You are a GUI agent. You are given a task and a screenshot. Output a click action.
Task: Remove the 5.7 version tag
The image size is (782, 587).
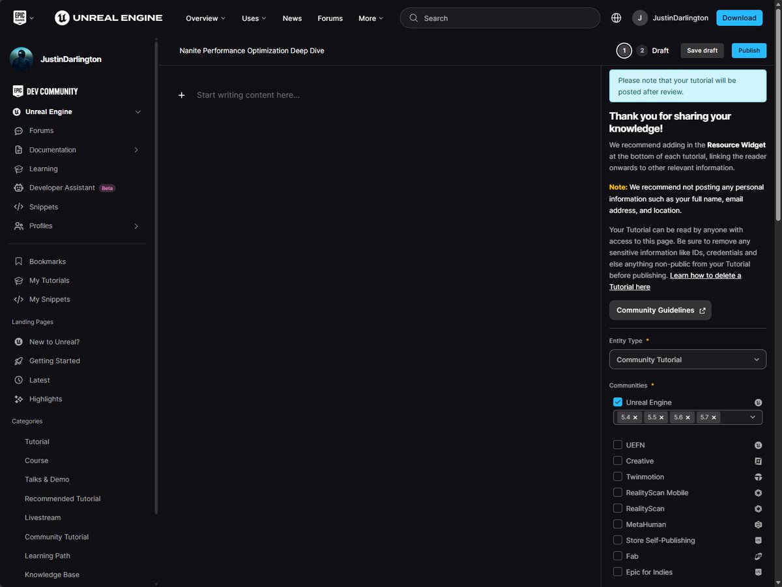pyautogui.click(x=714, y=418)
